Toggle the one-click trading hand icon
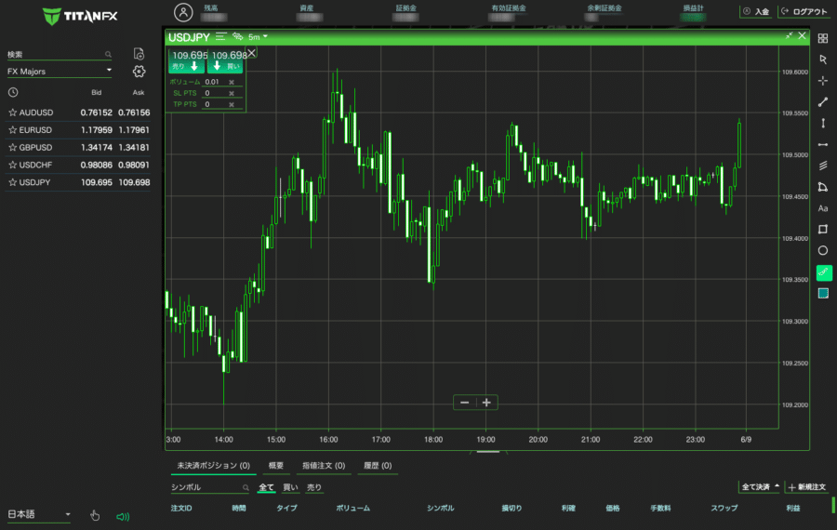The height and width of the screenshot is (530, 837). [95, 516]
